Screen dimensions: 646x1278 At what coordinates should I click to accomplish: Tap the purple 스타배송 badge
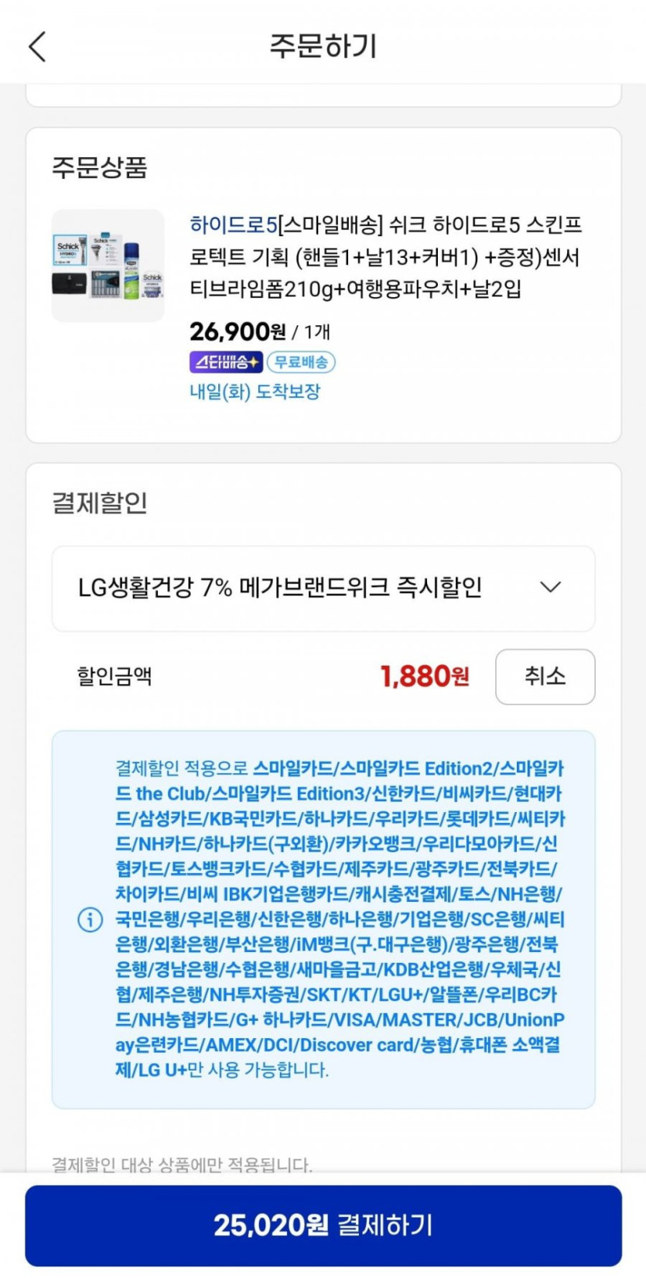click(x=226, y=361)
